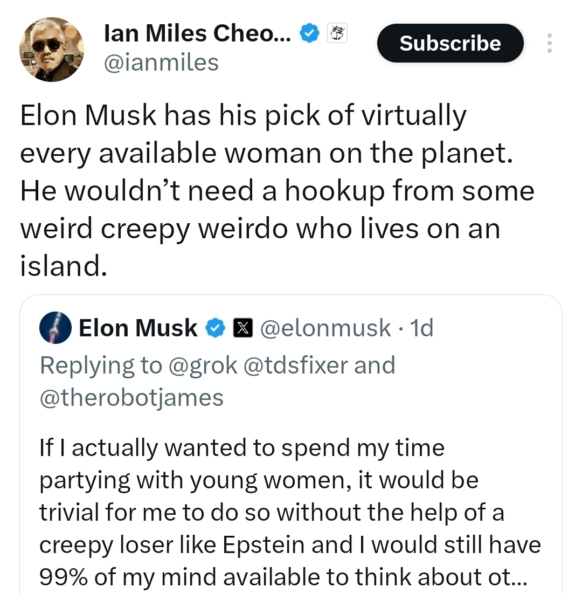582x594 pixels.
Task: Open the three-dot more options menu
Action: click(549, 43)
